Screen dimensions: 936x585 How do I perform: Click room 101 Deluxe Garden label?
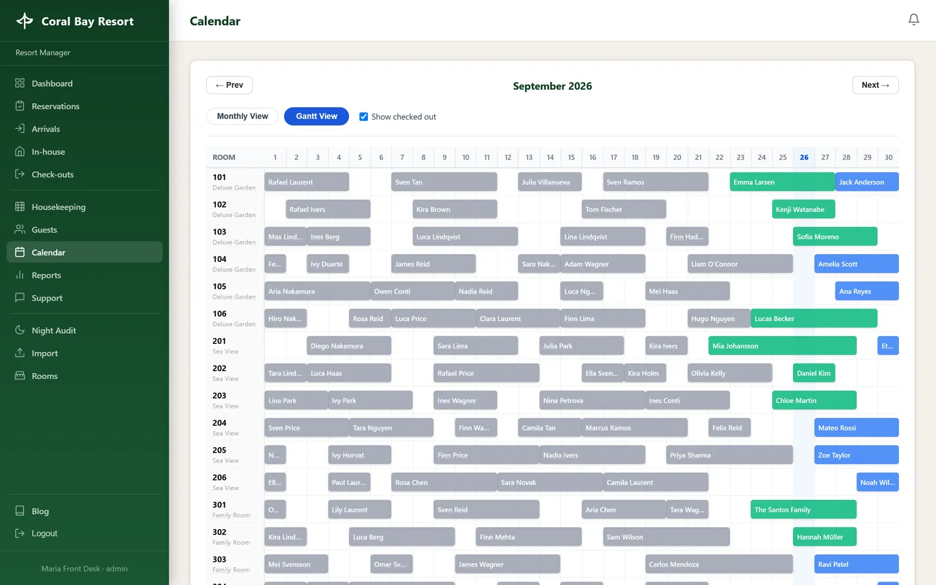(x=234, y=182)
